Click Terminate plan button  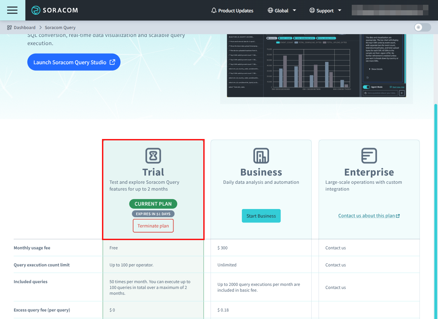[x=153, y=226]
